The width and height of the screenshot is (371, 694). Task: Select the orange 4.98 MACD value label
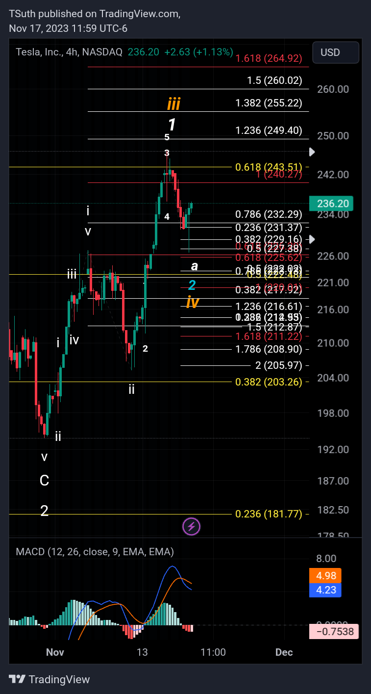click(x=324, y=575)
